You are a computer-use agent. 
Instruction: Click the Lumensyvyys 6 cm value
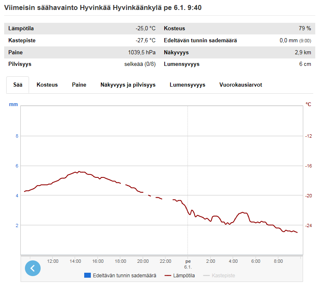305,64
